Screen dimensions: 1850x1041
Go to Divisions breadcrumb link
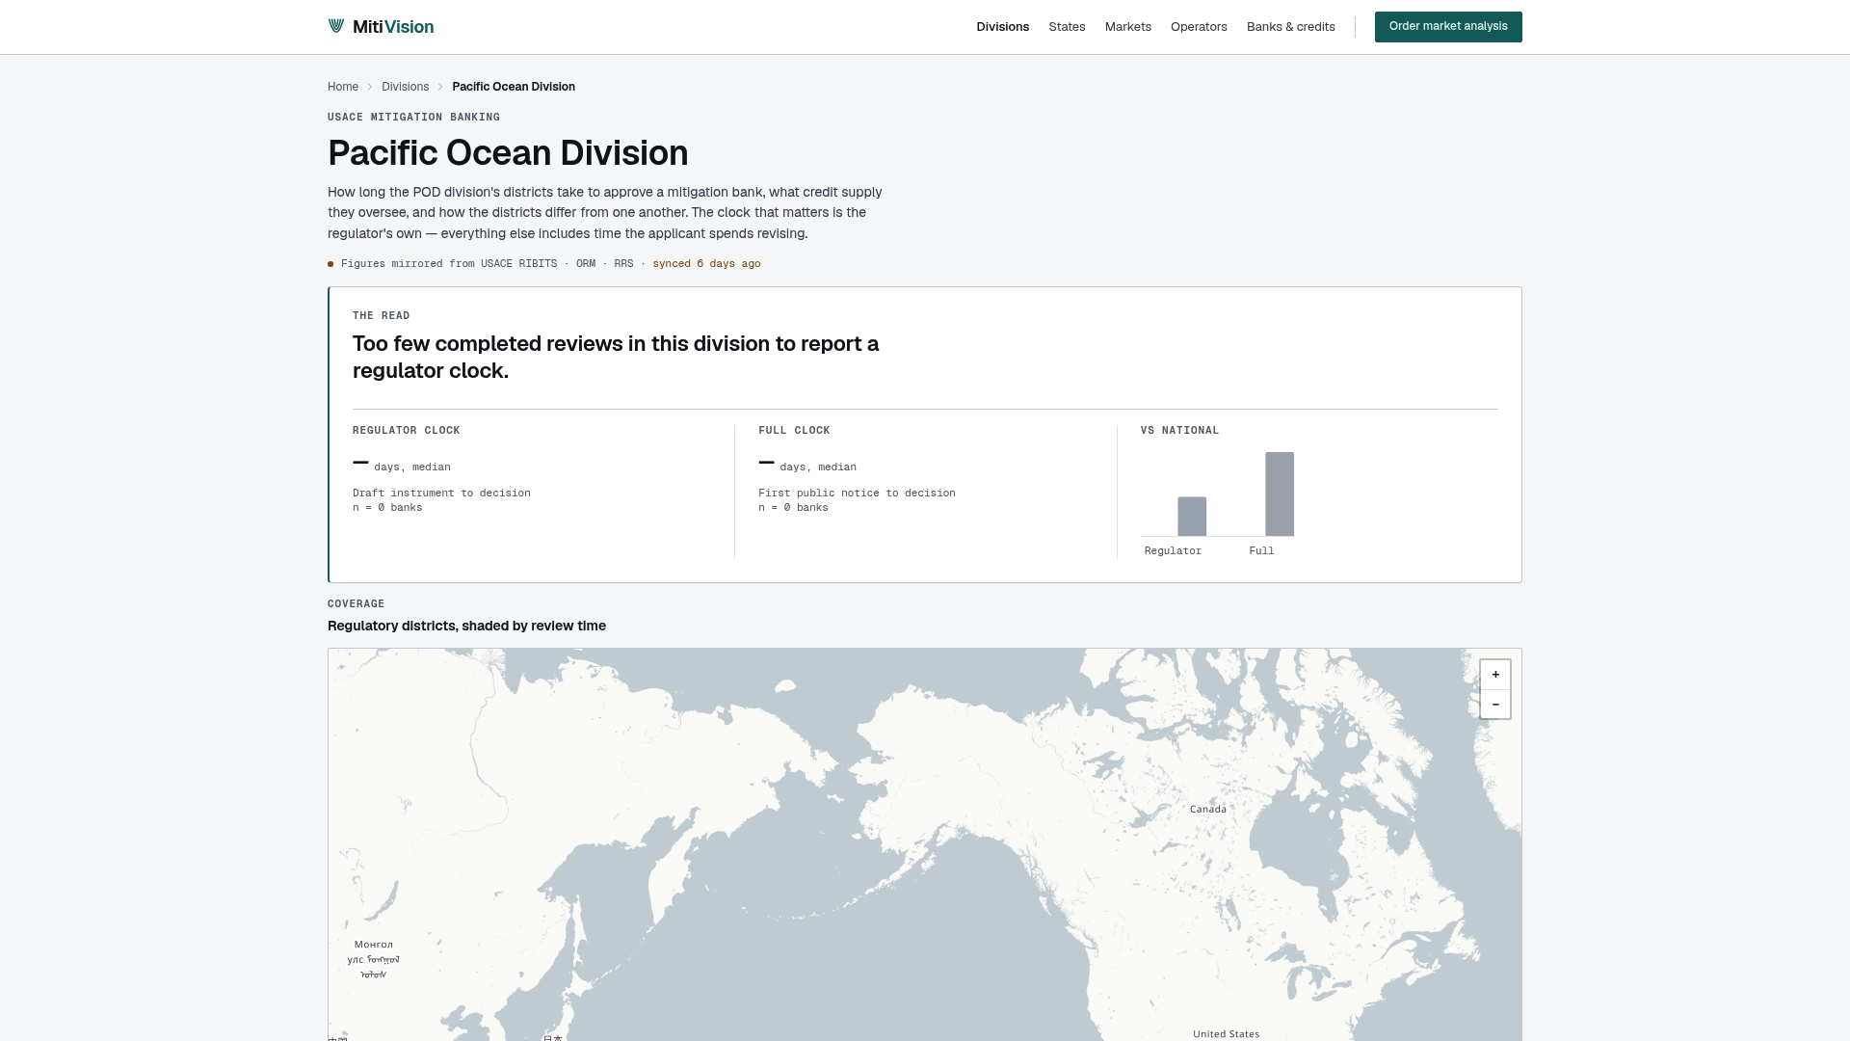point(405,87)
